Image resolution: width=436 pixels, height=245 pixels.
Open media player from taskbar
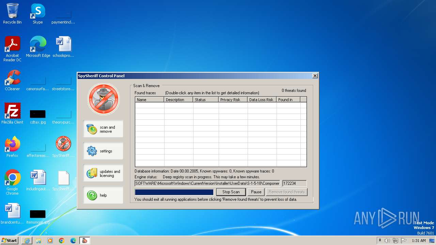pyautogui.click(x=50, y=241)
